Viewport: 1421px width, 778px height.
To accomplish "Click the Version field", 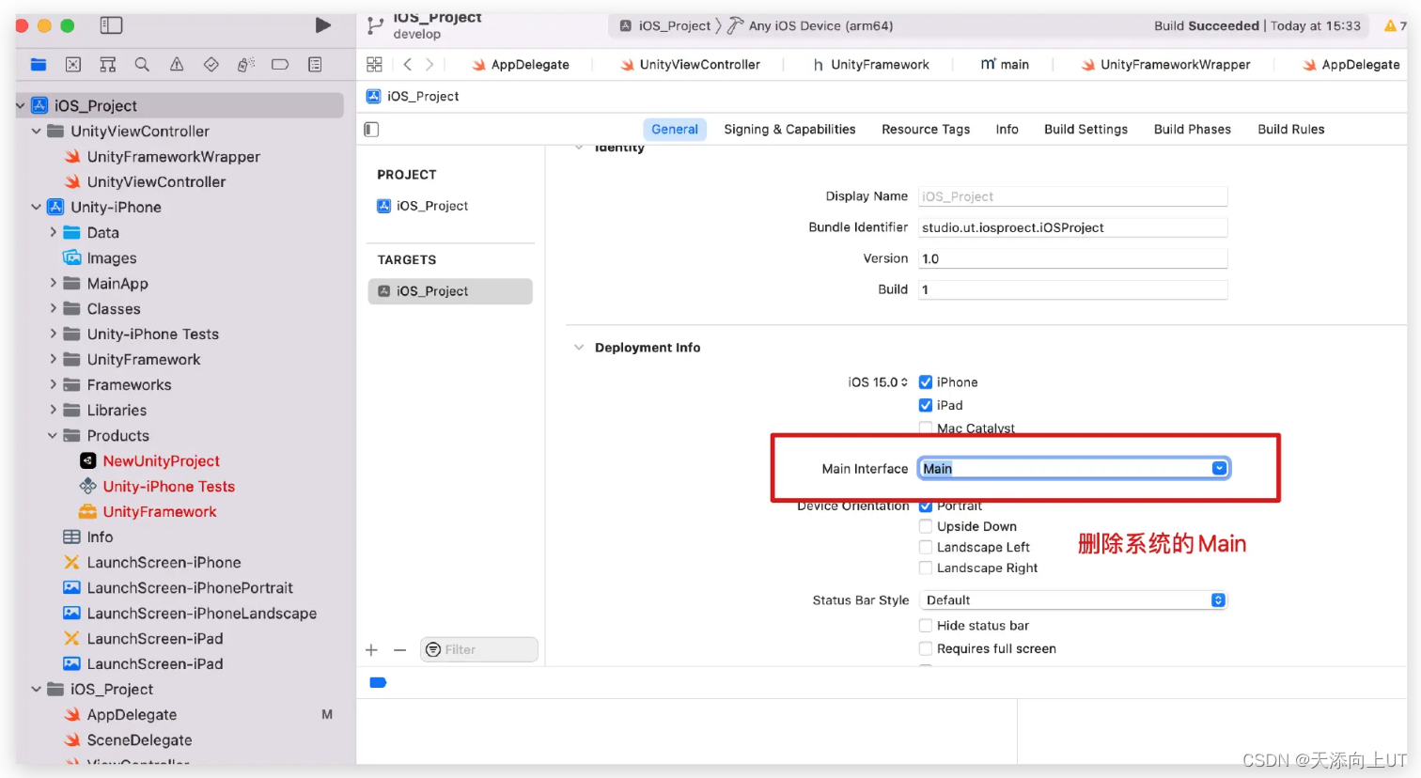I will (1072, 258).
